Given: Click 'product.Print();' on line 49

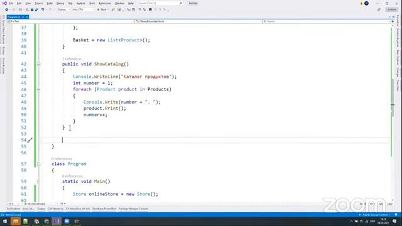Looking at the screenshot, I should coord(105,109).
